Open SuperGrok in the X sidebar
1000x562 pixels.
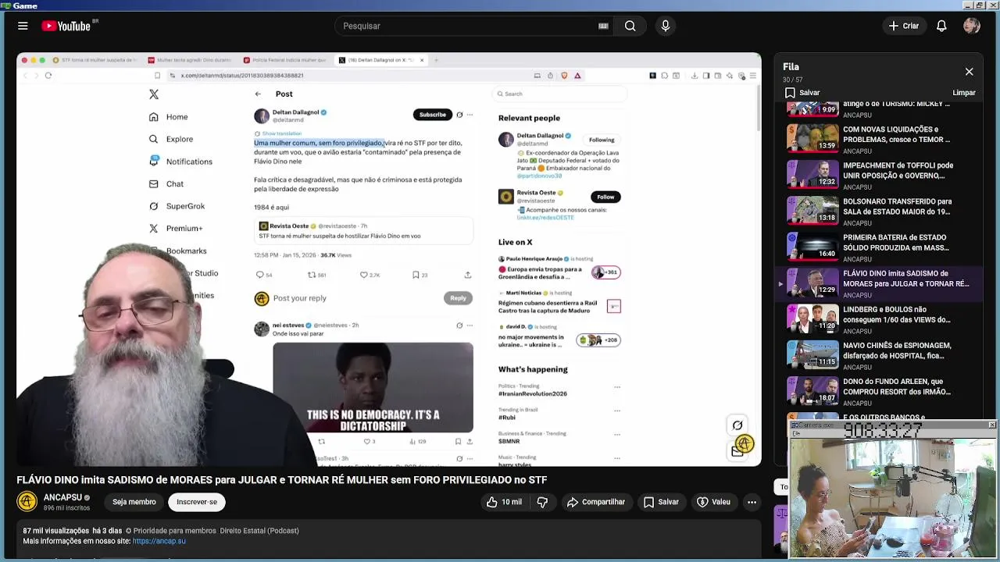coord(177,206)
